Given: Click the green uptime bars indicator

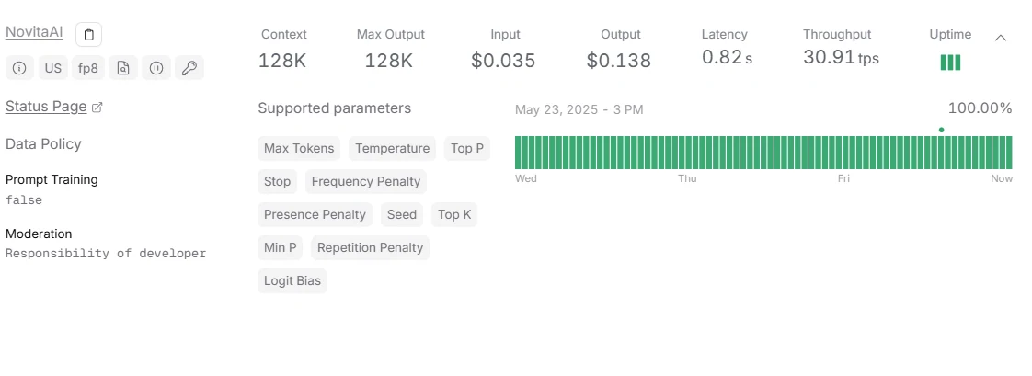Looking at the screenshot, I should (950, 63).
